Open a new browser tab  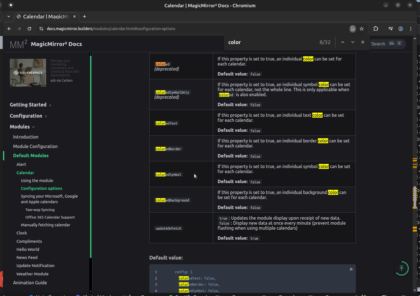point(85,16)
